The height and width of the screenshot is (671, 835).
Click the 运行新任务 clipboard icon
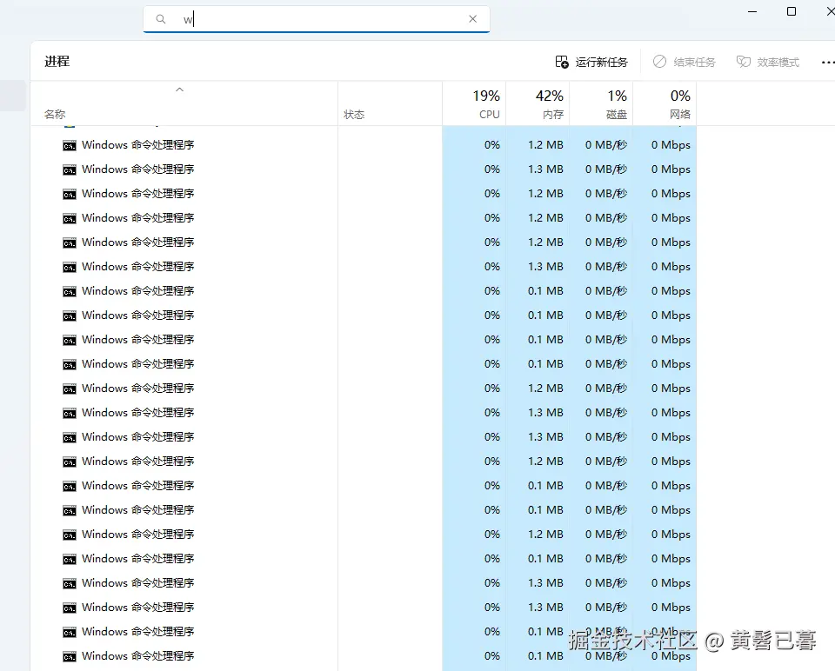coord(563,62)
